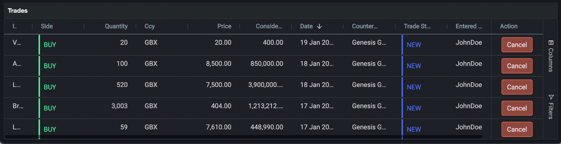Cancel the trade with quantity 520

click(517, 87)
